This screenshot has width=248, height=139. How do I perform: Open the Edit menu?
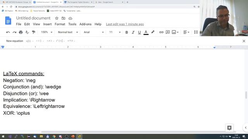coord(27,24)
